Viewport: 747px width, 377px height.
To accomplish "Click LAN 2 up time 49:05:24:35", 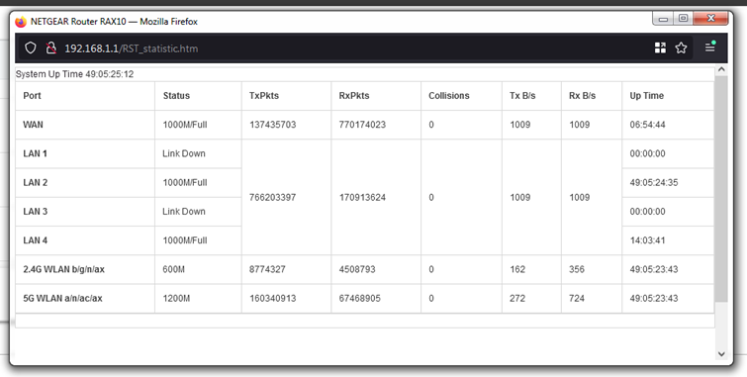I will (654, 182).
